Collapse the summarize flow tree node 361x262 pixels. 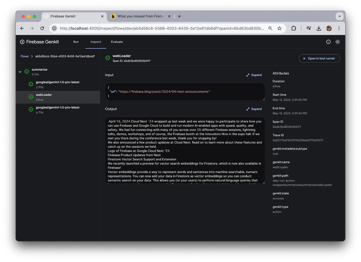(x=20, y=72)
